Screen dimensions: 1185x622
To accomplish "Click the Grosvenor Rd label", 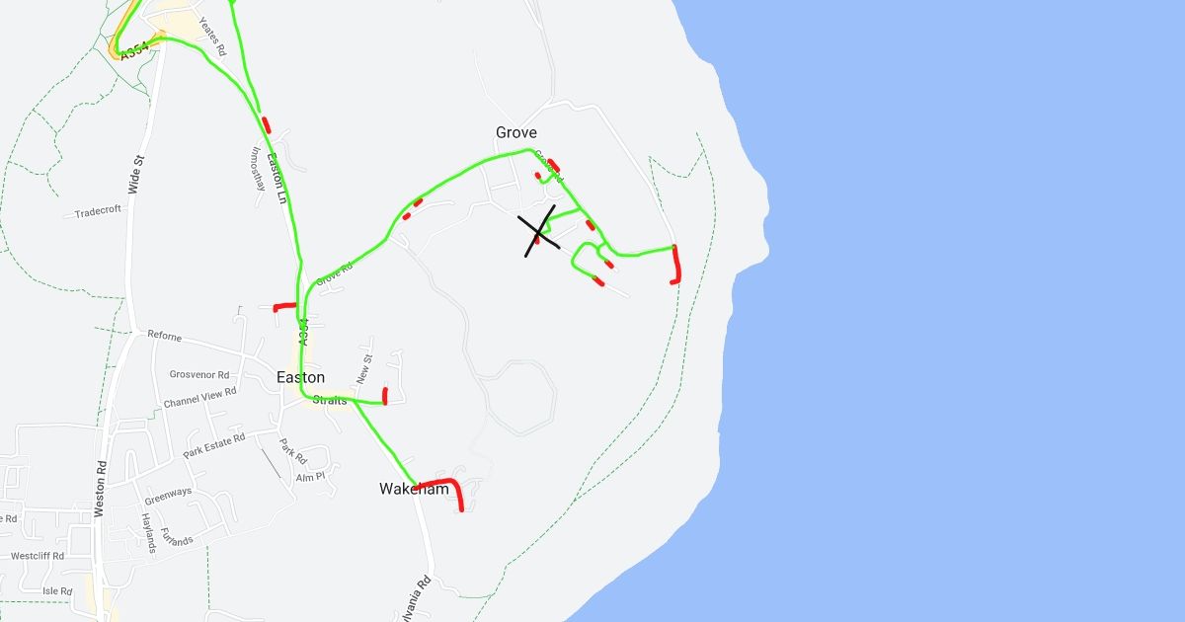I will (199, 374).
